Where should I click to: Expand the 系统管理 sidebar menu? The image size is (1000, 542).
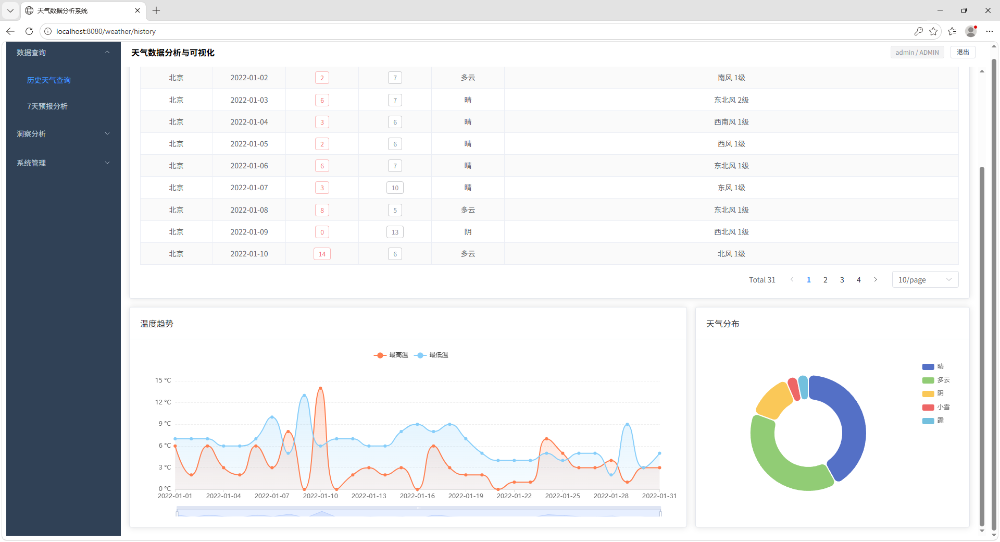click(63, 163)
